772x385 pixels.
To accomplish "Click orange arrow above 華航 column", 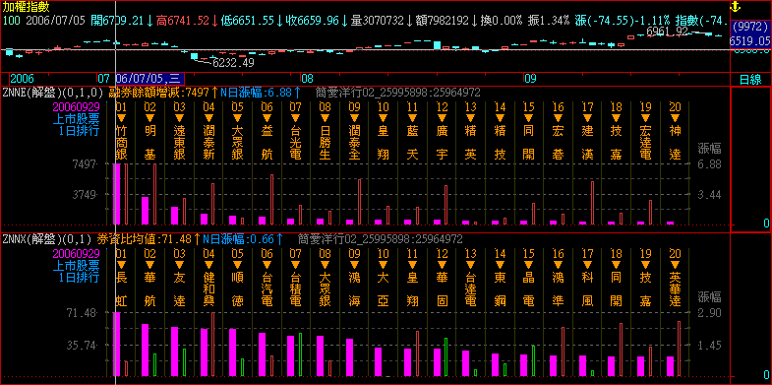I will (150, 265).
